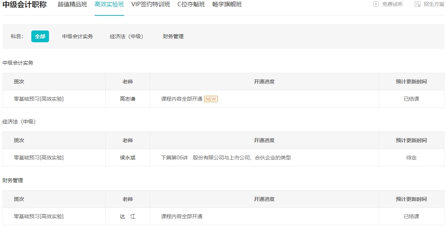
Task: Open the 招生方案 link text
Action: coord(434,4)
